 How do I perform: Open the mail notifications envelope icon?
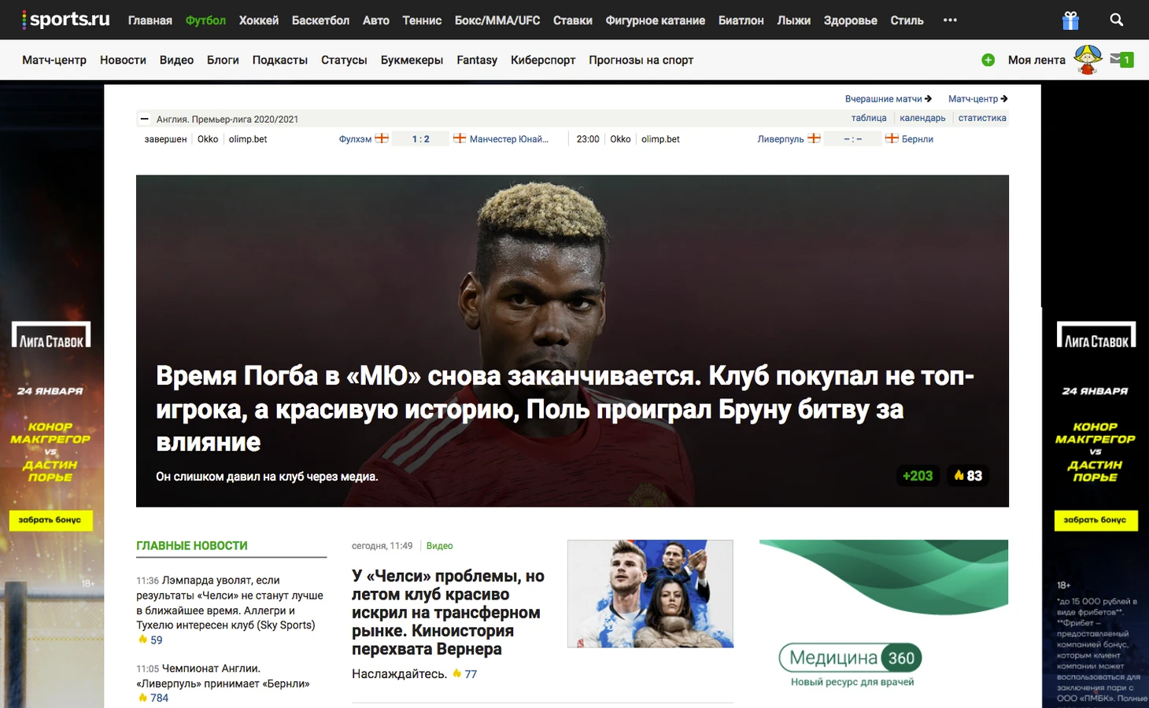click(1121, 59)
